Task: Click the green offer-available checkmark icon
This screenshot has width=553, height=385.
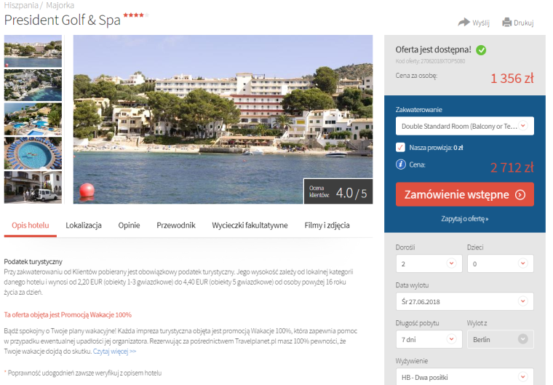Action: 481,50
